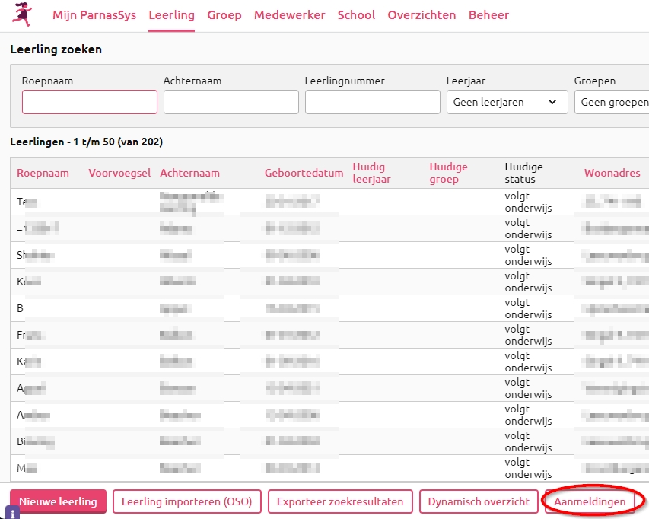
Task: Open the Beheer tab
Action: coord(488,15)
